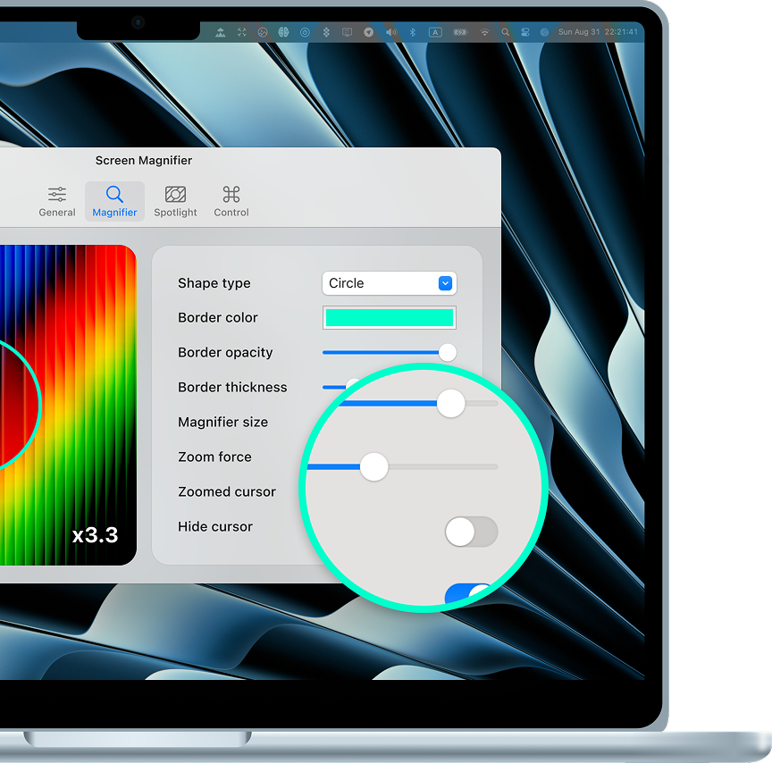Click the Hide cursor label
This screenshot has width=772, height=763.
pos(215,527)
